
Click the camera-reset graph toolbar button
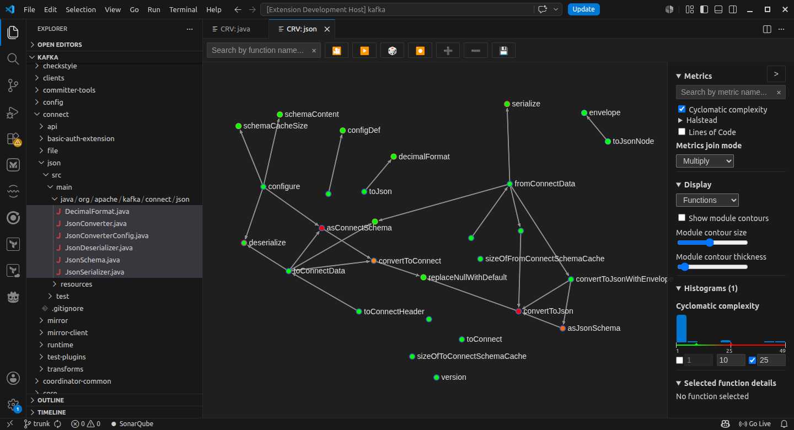coord(336,50)
